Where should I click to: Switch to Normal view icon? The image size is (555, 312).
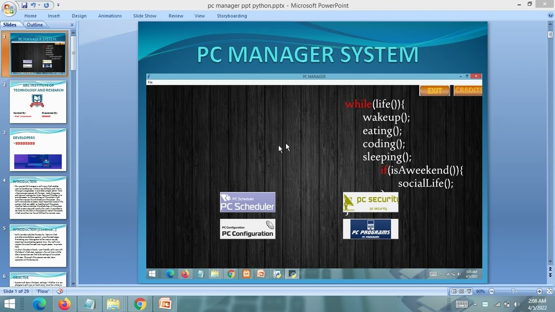click(454, 291)
